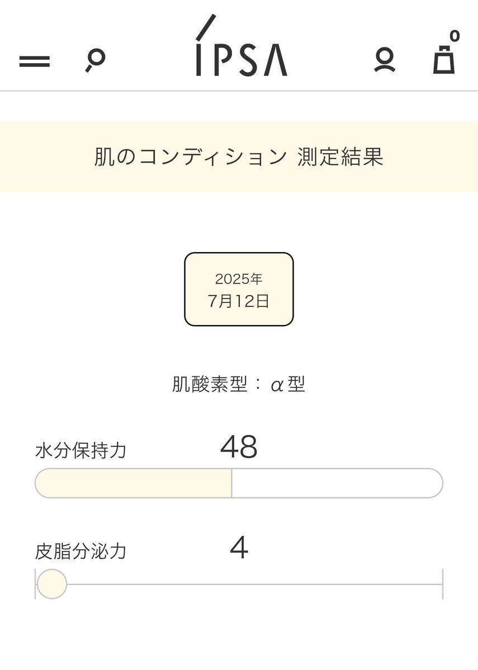Screen dimensions: 478x670
Task: Click the sebum score value 4
Action: tap(239, 548)
